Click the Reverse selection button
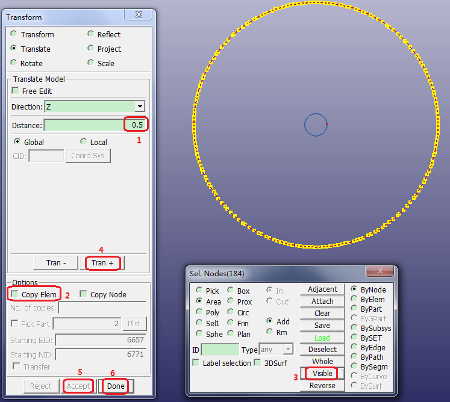The image size is (450, 402). (322, 385)
